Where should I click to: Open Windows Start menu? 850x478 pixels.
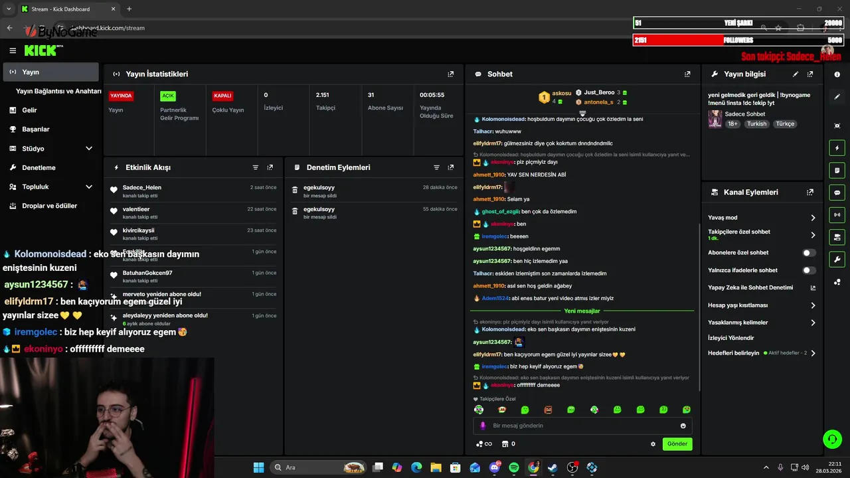[258, 467]
